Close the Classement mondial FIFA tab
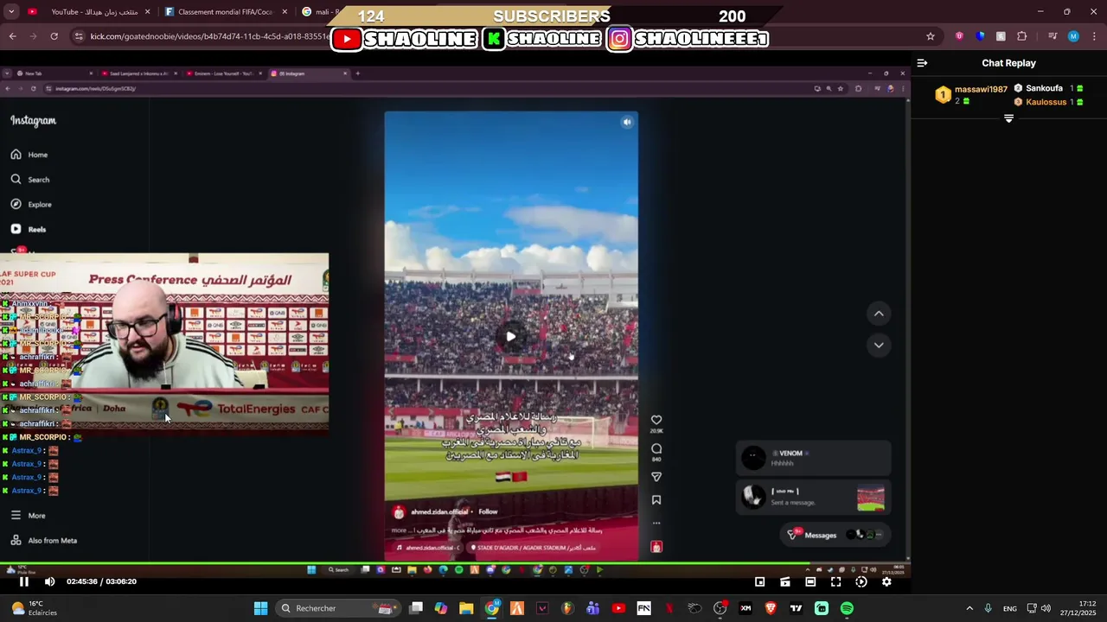This screenshot has width=1107, height=622. 285,12
